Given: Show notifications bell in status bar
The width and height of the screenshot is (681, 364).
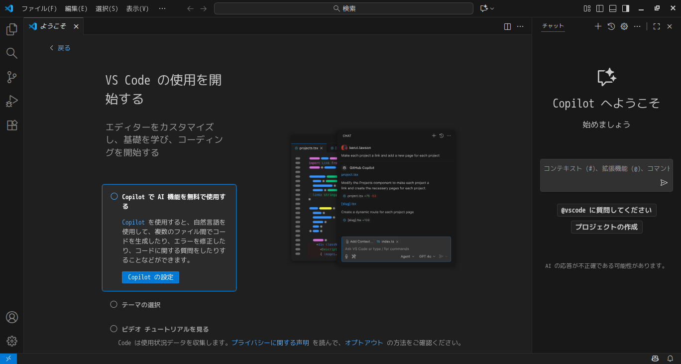Looking at the screenshot, I should click(671, 359).
